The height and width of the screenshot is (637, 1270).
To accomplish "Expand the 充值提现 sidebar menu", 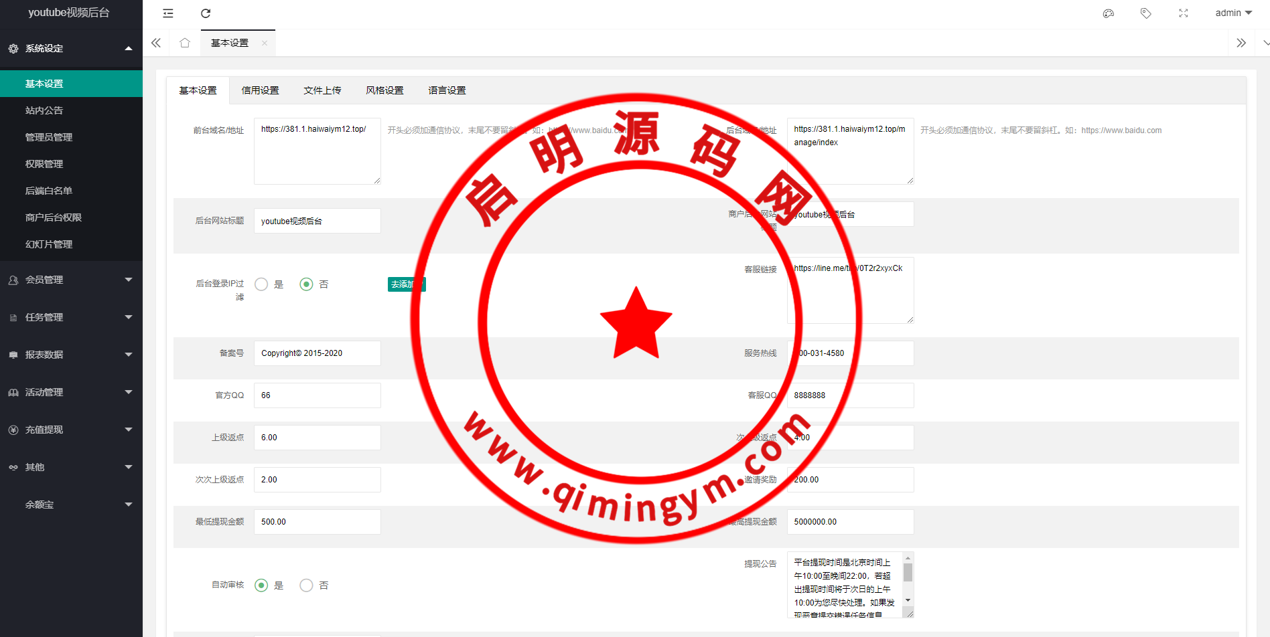I will 71,430.
